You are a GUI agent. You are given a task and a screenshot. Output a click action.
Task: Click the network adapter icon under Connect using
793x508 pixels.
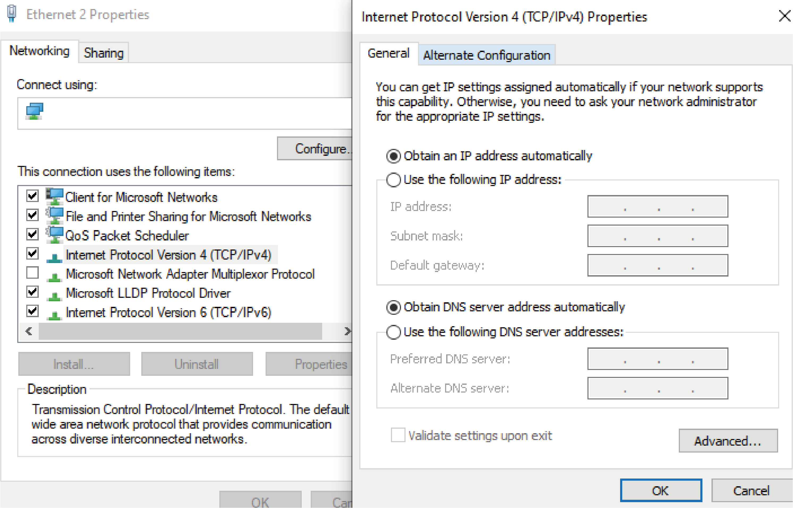[34, 111]
